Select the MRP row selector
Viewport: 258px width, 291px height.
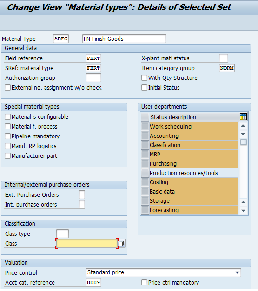point(145,155)
